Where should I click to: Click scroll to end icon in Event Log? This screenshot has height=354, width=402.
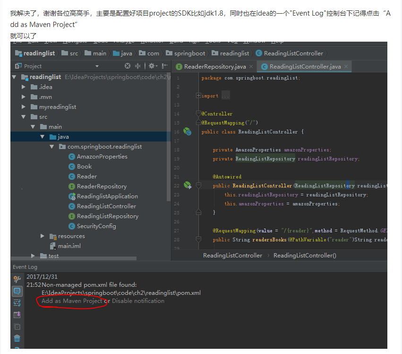coord(17,315)
